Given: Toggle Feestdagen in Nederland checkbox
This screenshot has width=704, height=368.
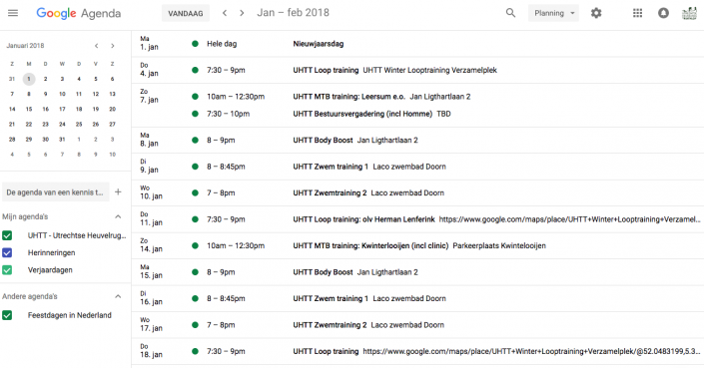Looking at the screenshot, I should click(7, 315).
